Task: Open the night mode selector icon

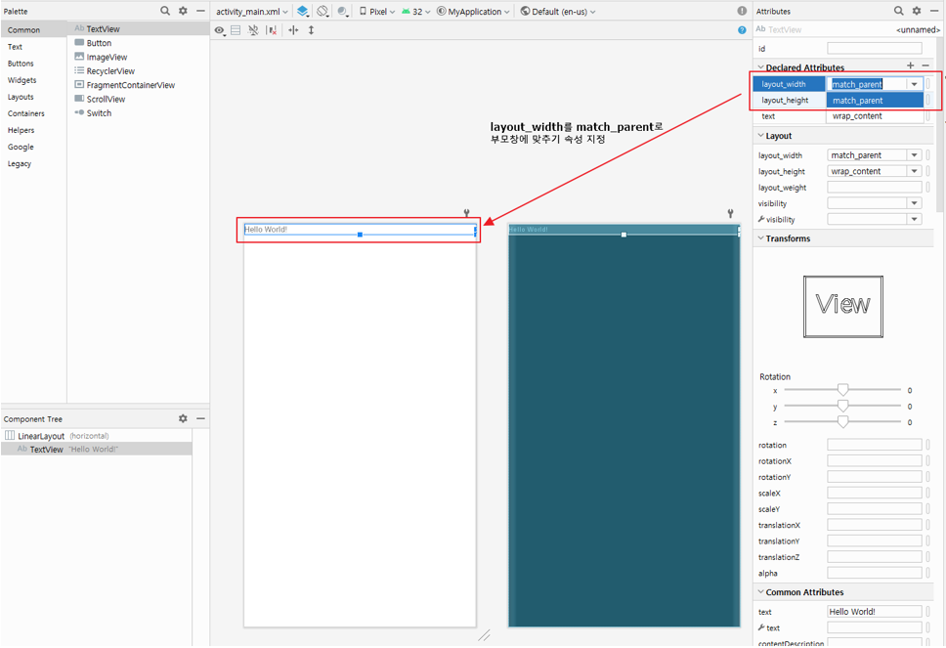Action: (x=343, y=12)
